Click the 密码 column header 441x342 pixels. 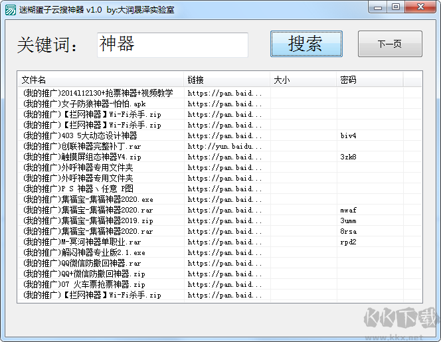click(x=370, y=80)
